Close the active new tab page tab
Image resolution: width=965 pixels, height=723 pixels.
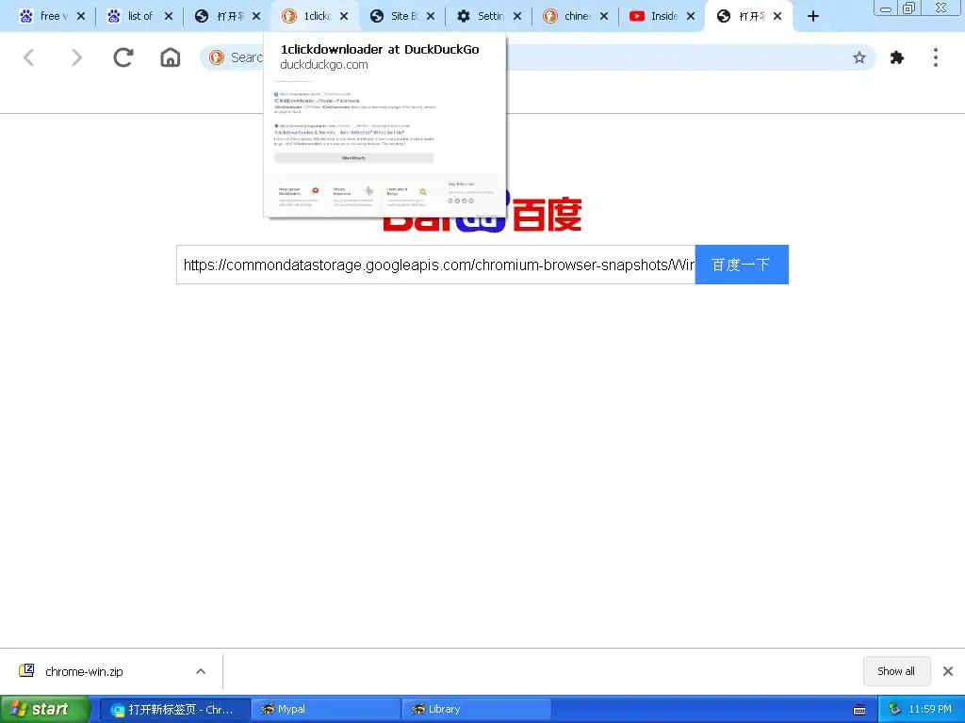[x=777, y=16]
